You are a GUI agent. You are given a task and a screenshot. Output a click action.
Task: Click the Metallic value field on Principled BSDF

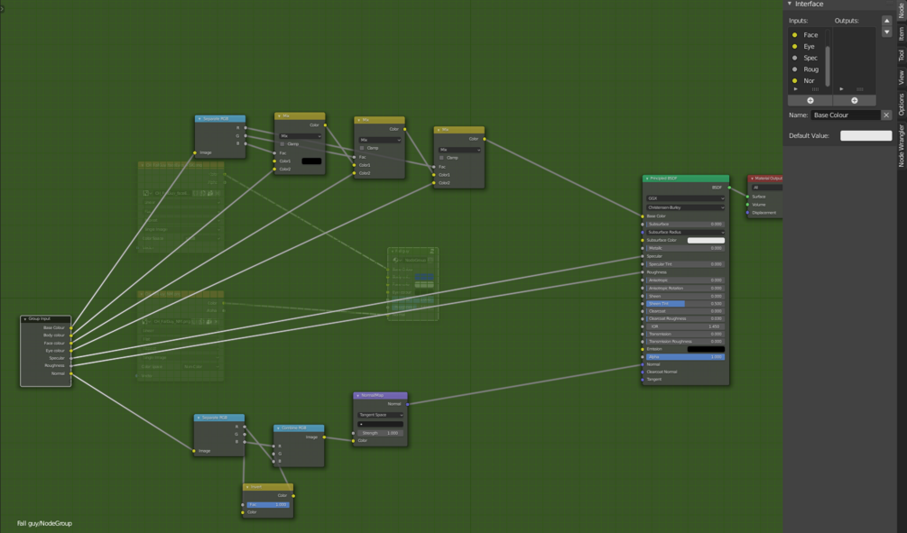click(686, 248)
